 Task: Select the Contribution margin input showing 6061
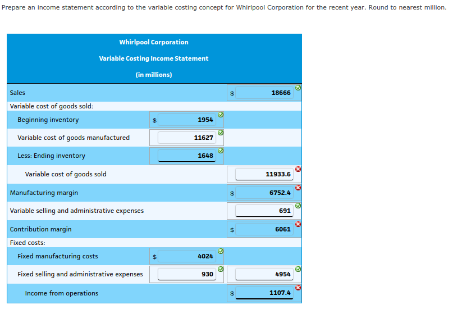(x=264, y=229)
